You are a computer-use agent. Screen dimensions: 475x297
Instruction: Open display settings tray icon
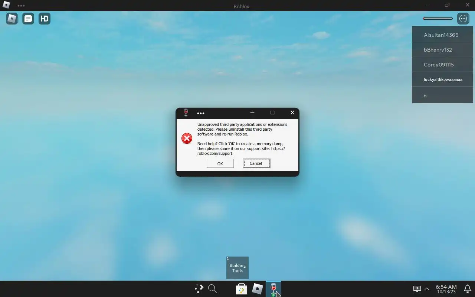coord(417,289)
